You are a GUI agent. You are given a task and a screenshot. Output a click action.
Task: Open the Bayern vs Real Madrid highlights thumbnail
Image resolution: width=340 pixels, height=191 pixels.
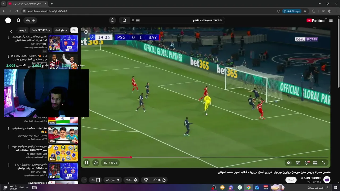63,171
